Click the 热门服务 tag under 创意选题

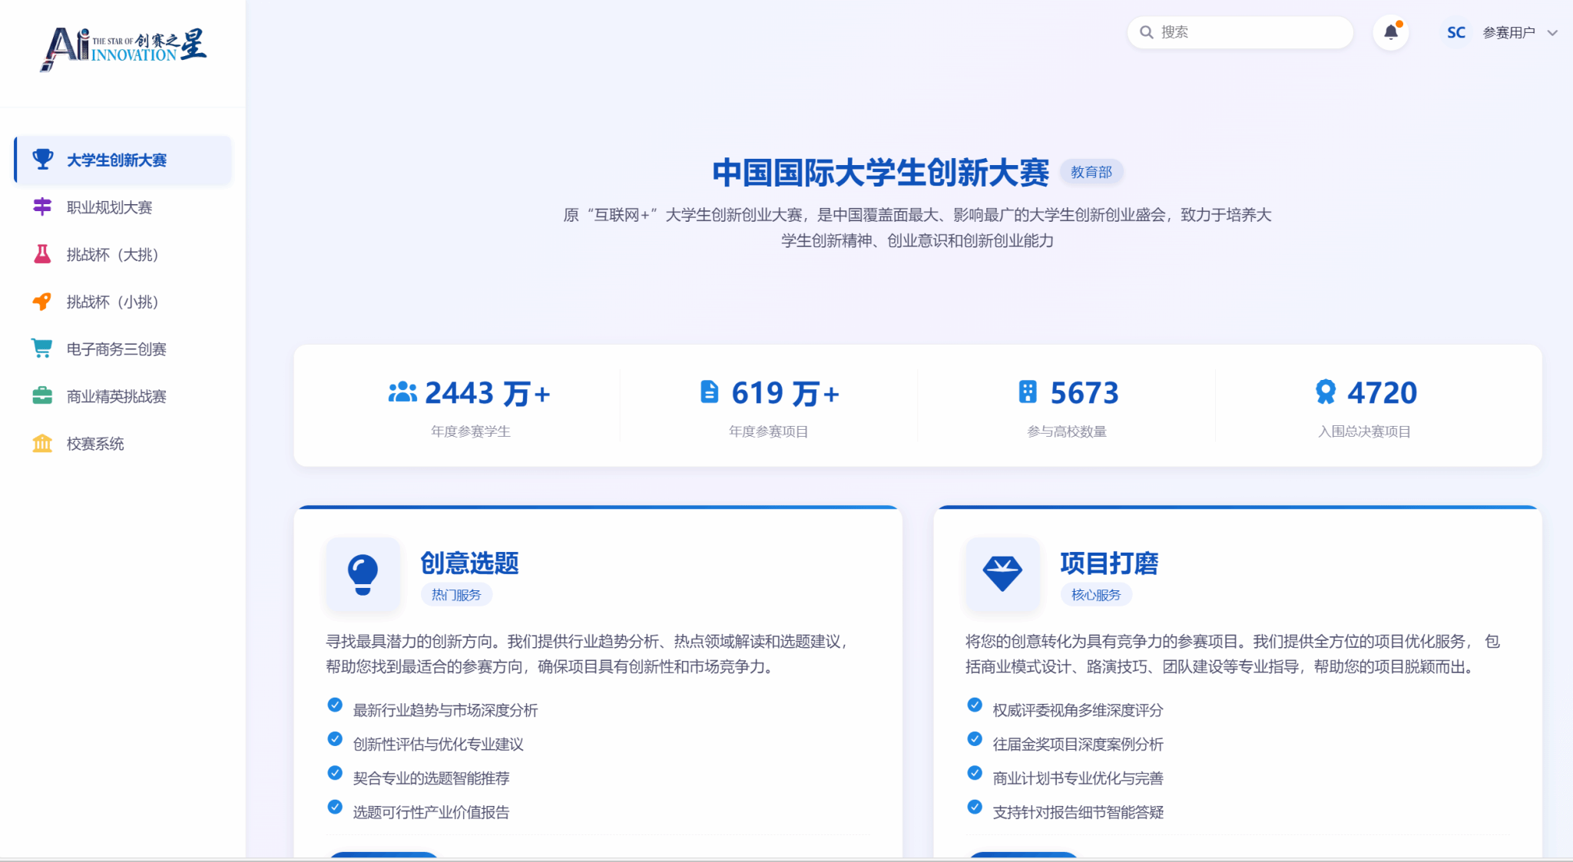pyautogui.click(x=456, y=595)
